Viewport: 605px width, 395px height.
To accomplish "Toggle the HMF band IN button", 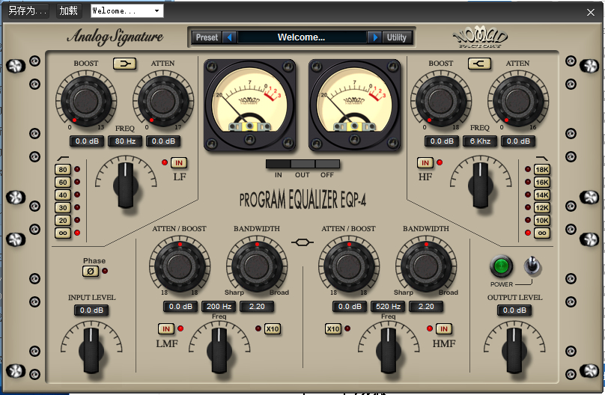I will pos(444,329).
